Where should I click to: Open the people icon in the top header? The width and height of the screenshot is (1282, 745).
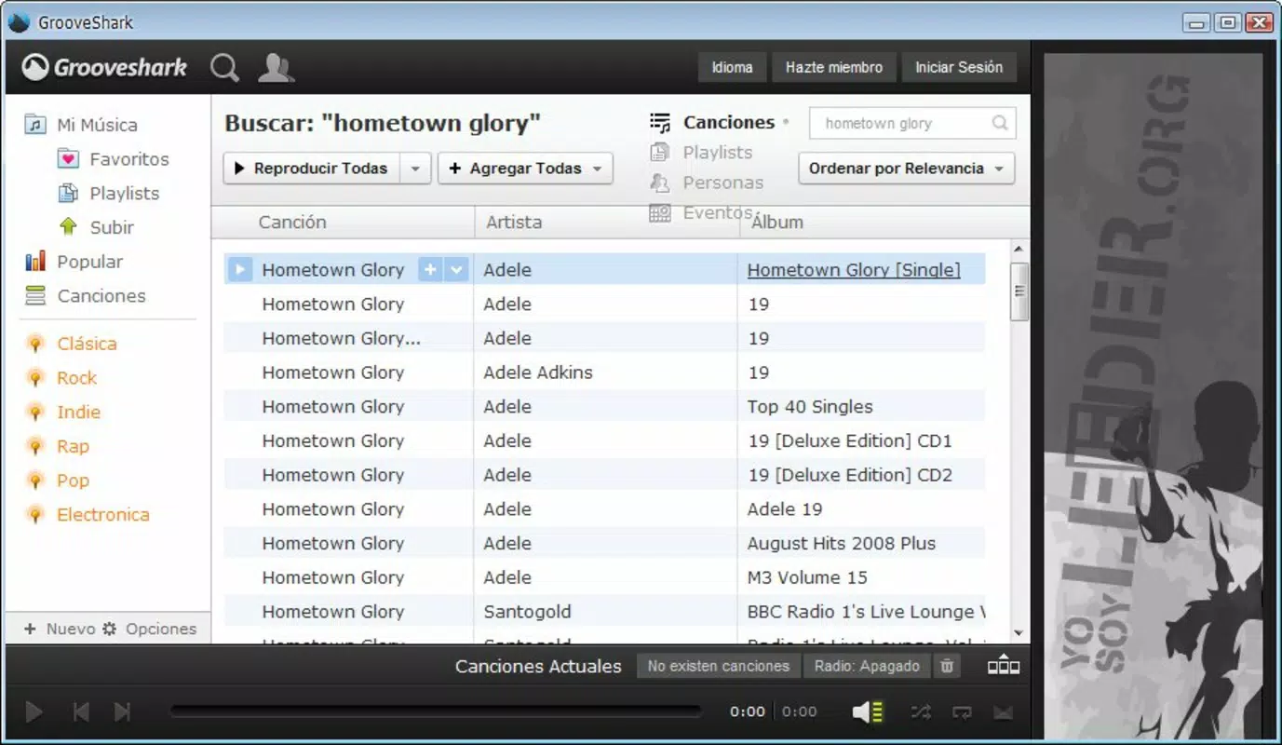point(276,67)
